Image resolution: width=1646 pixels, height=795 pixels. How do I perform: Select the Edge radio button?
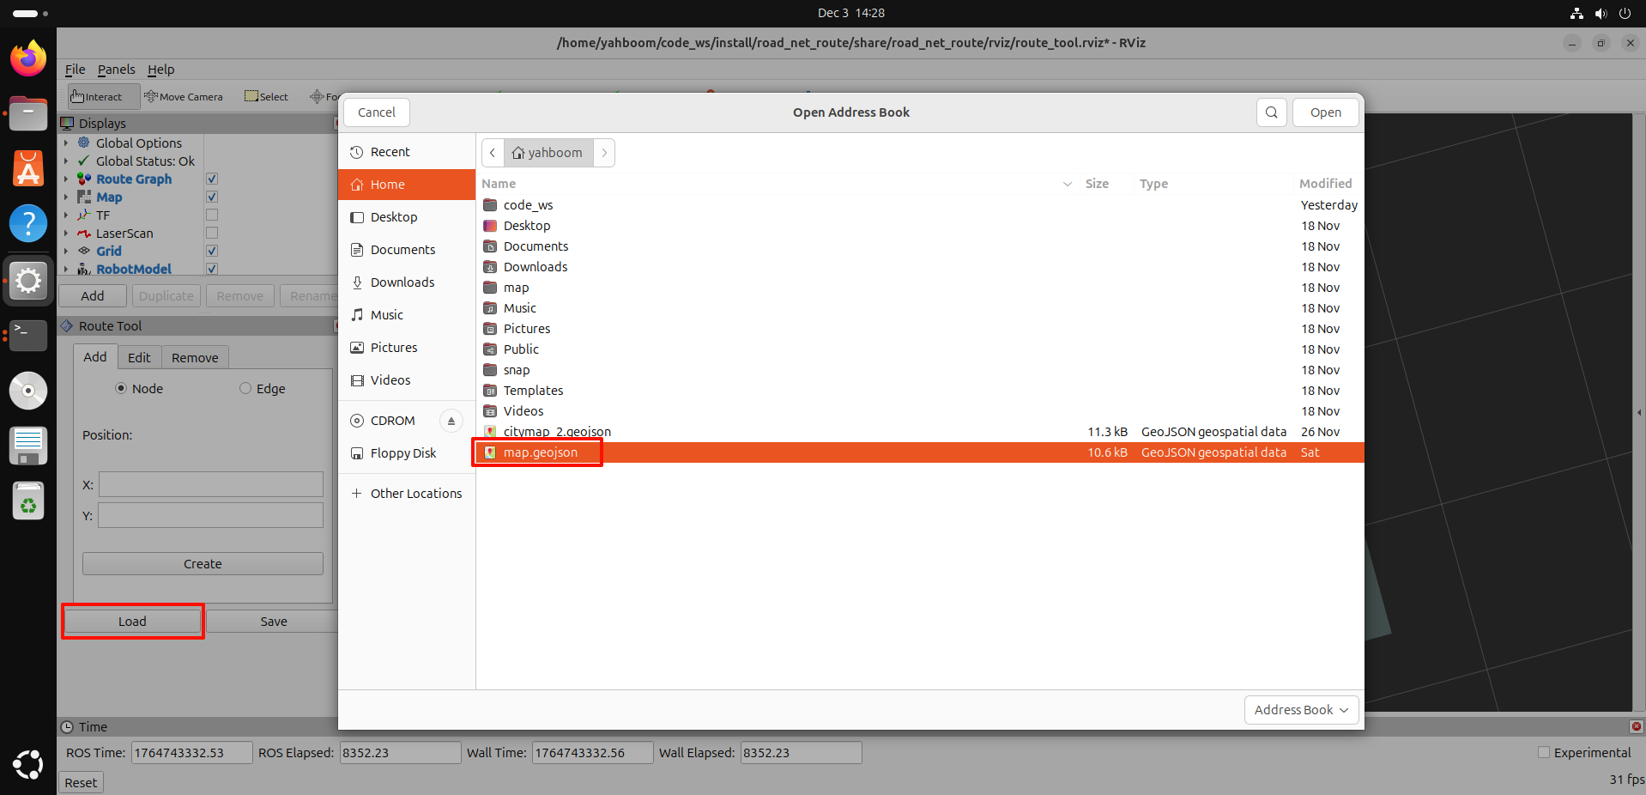click(x=245, y=389)
